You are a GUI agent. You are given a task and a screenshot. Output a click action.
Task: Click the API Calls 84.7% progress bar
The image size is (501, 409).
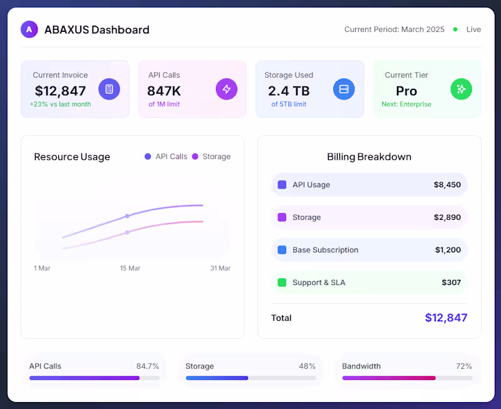click(95, 378)
